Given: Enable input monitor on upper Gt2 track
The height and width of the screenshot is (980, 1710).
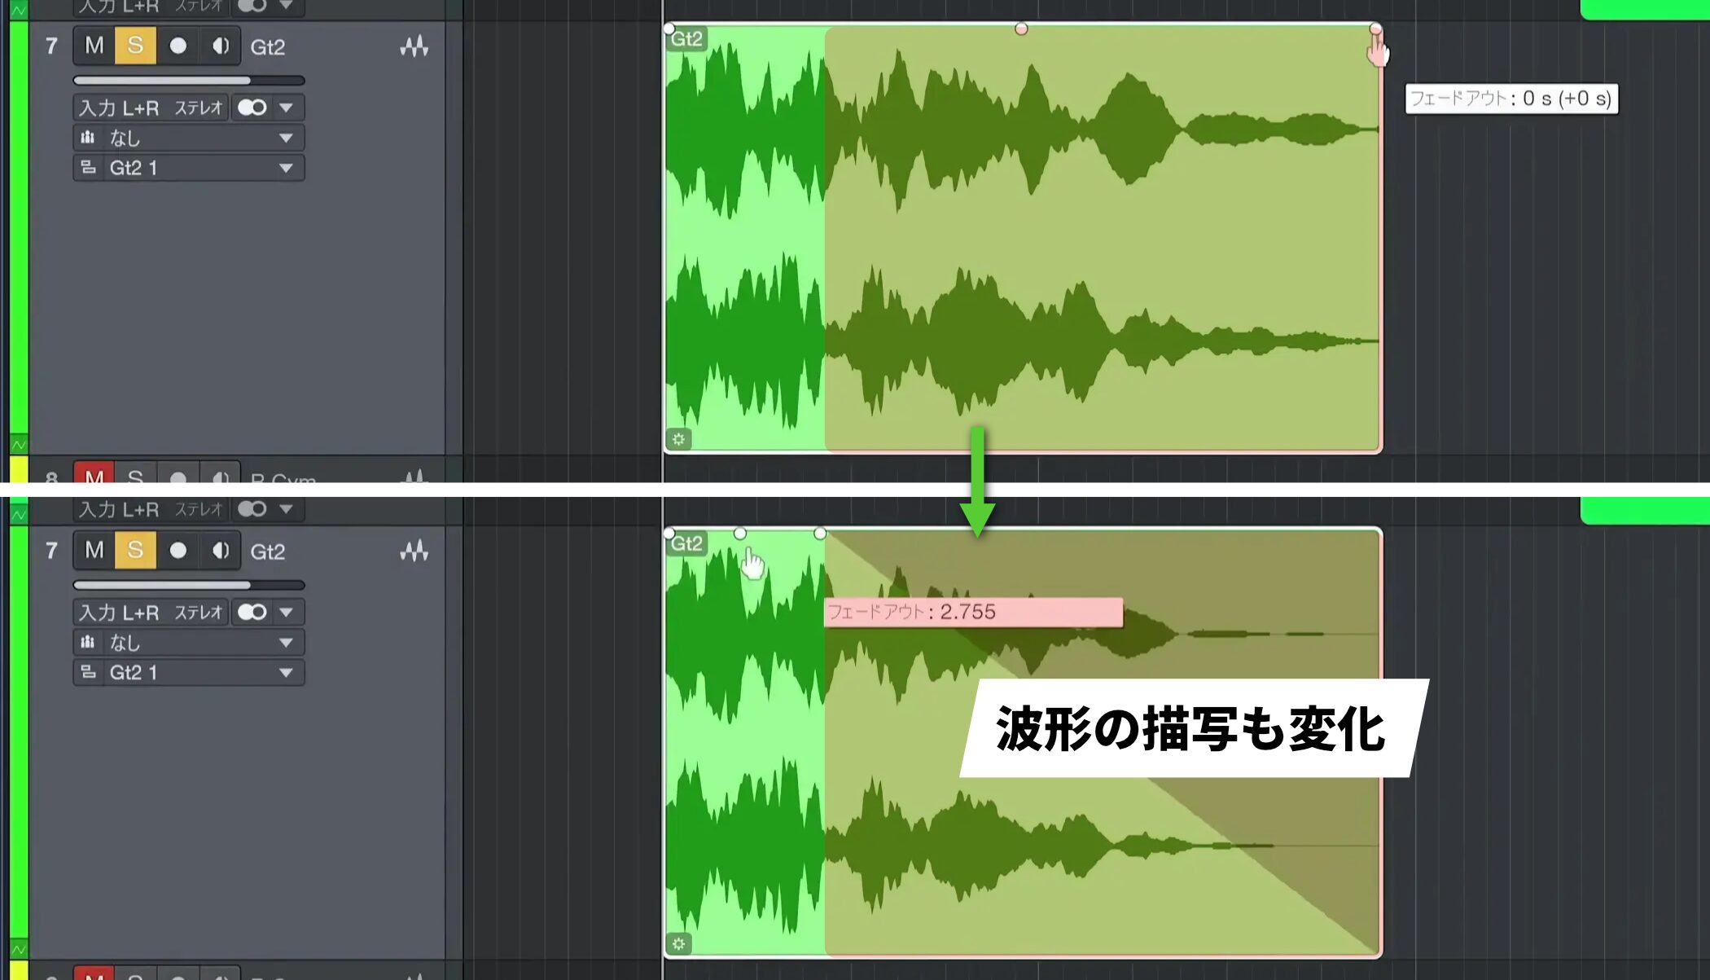Looking at the screenshot, I should (x=220, y=46).
